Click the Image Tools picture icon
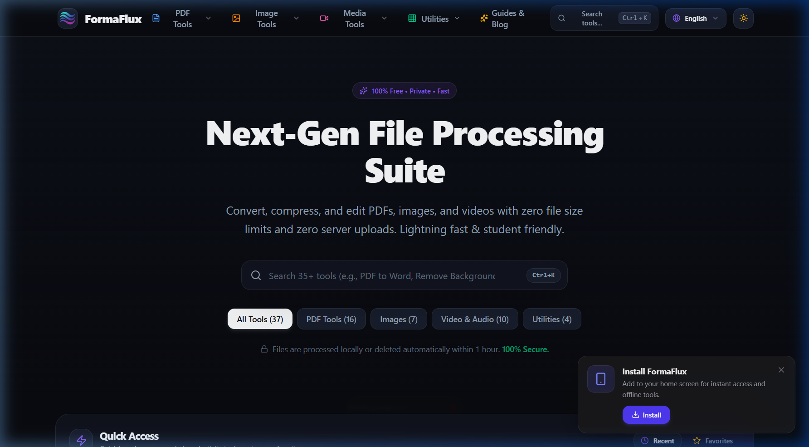The width and height of the screenshot is (809, 447). (236, 19)
